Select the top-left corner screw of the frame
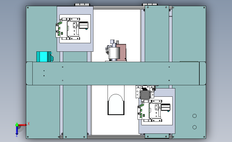Screen dimensions: 232x142 click(x=28, y=7)
